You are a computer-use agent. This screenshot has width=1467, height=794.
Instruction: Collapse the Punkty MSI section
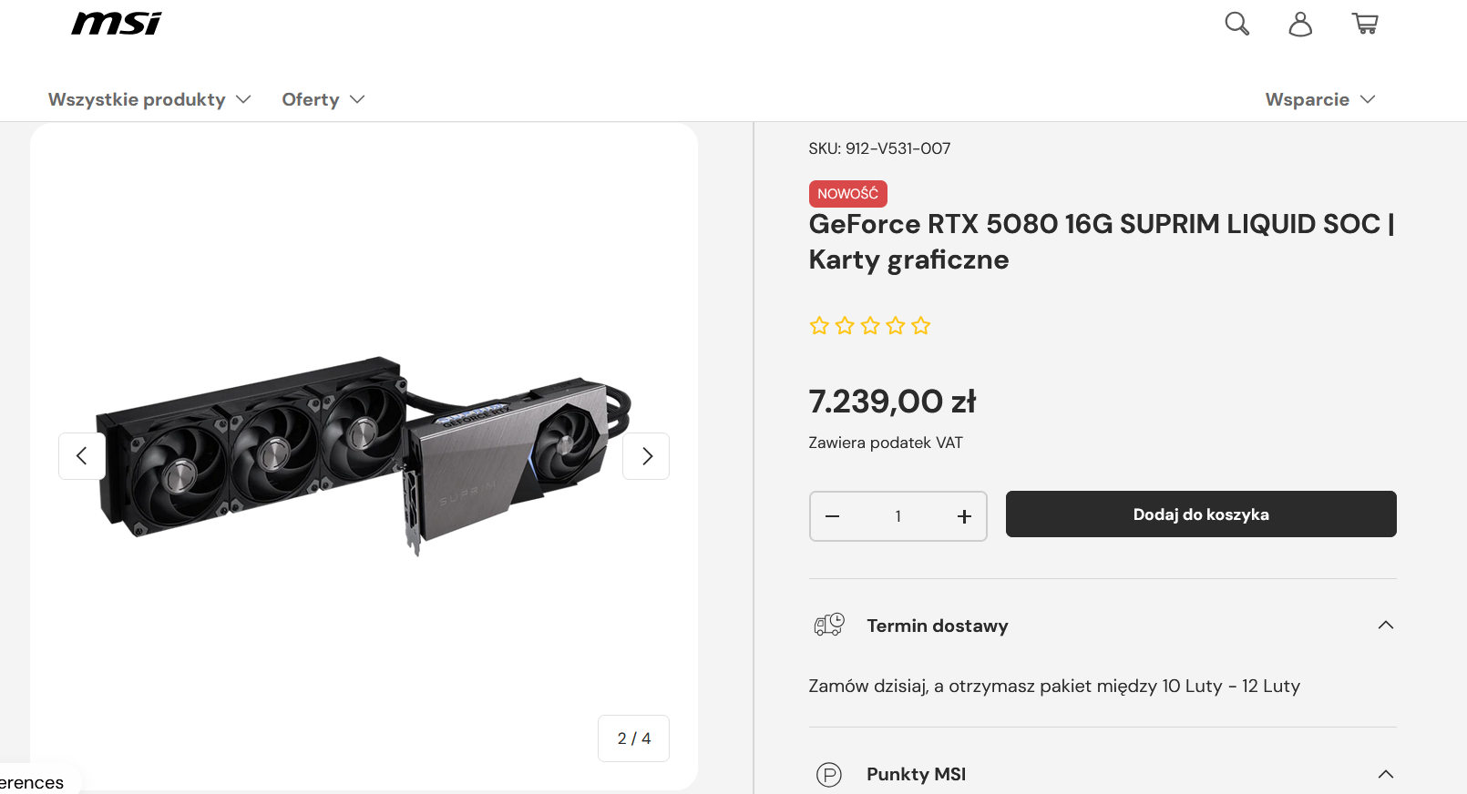[1385, 775]
